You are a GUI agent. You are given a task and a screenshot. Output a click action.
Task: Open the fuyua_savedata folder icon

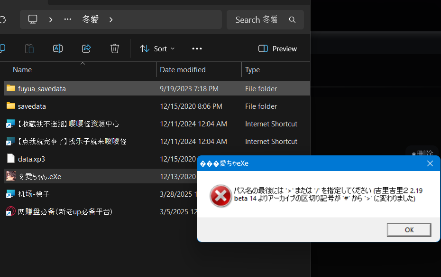coord(10,88)
